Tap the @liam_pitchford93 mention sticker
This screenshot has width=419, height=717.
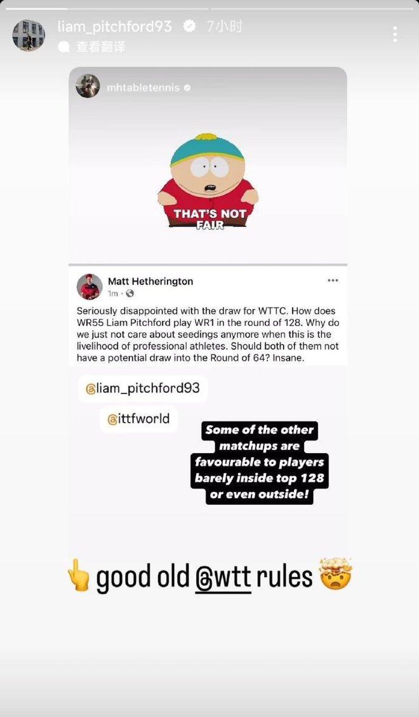coord(143,388)
